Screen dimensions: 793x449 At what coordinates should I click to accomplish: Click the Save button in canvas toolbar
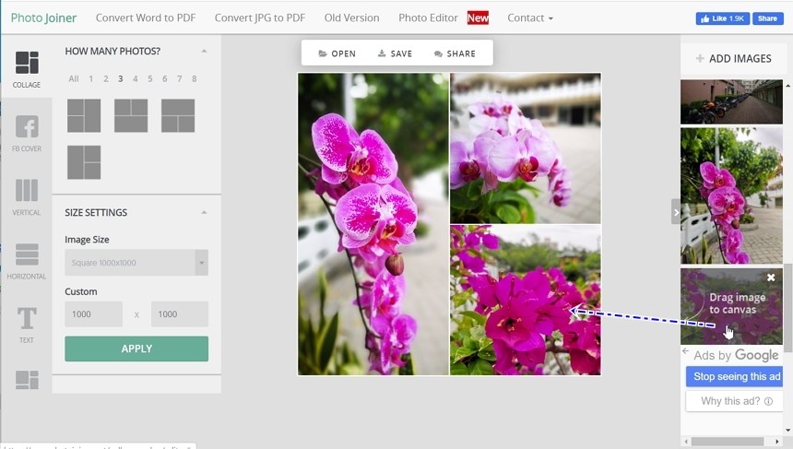click(395, 53)
